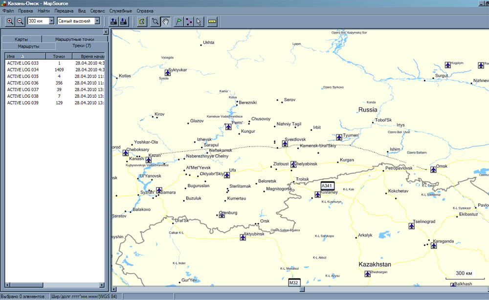The image size is (489, 300).
Task: Select the map selection tool icon
Action: point(141,21)
